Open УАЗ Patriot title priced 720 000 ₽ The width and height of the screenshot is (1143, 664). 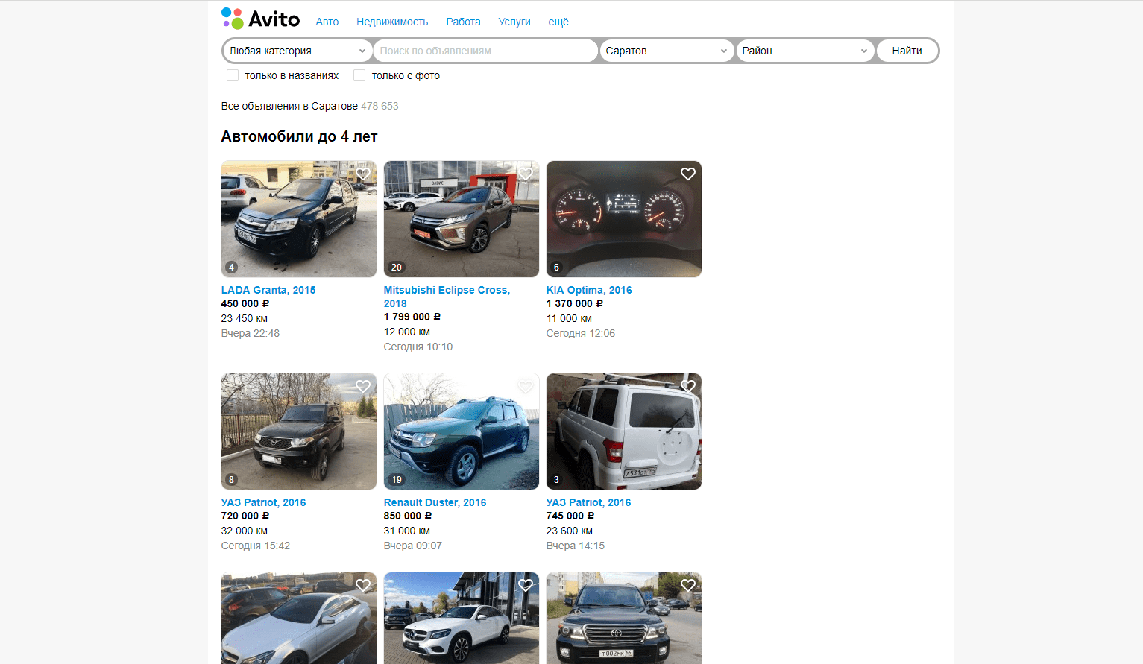[263, 502]
